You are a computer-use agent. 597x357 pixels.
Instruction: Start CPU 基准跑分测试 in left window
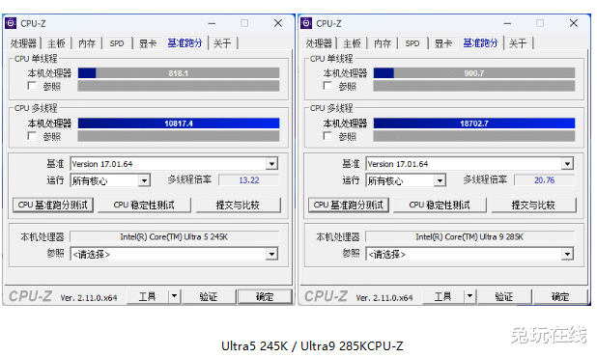53,205
